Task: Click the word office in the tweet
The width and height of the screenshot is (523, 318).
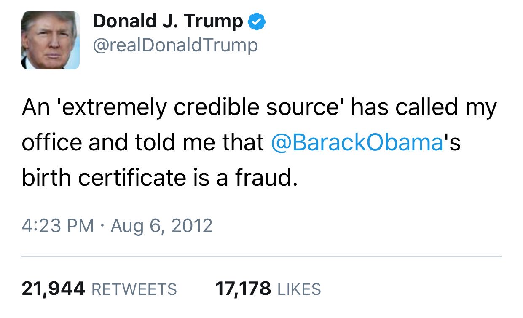Action: click(x=52, y=143)
